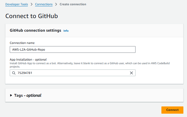The height and width of the screenshot is (117, 187).
Task: Click chevron after Developer Tools breadcrumb
Action: click(x=31, y=4)
